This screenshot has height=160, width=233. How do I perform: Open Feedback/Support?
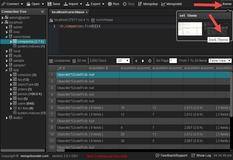(x=171, y=155)
